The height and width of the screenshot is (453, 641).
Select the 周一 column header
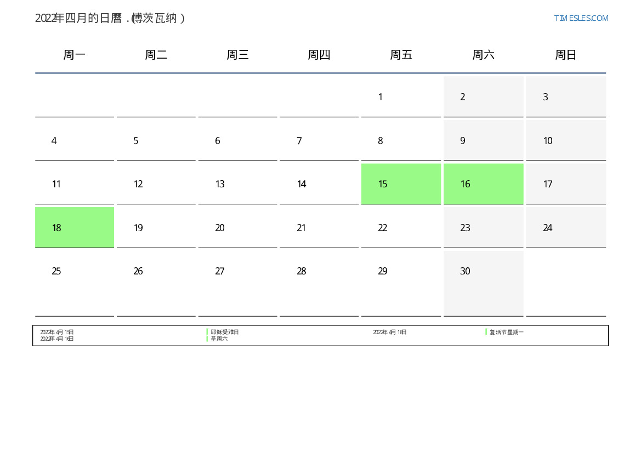coord(75,55)
